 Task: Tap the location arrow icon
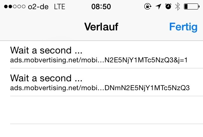(x=159, y=6)
